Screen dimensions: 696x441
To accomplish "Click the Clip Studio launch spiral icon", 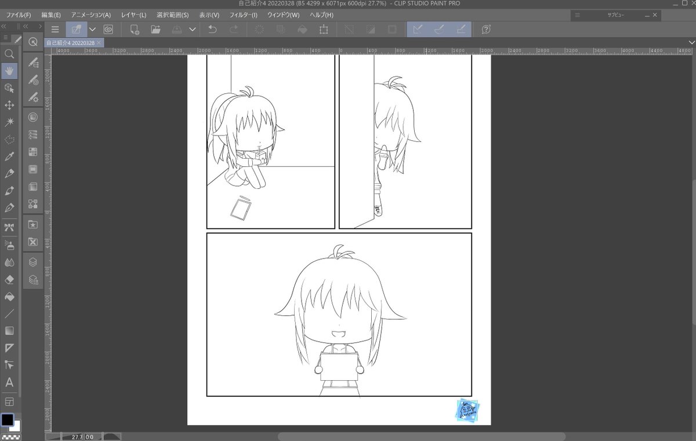I will click(108, 29).
